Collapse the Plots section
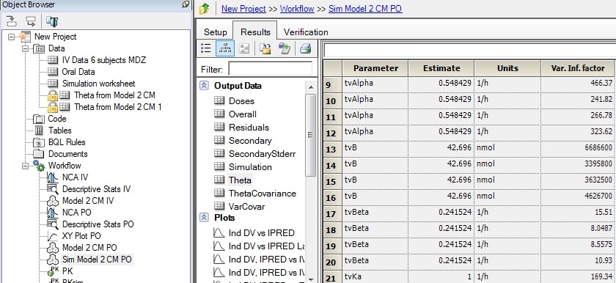The image size is (616, 283). coord(204,218)
